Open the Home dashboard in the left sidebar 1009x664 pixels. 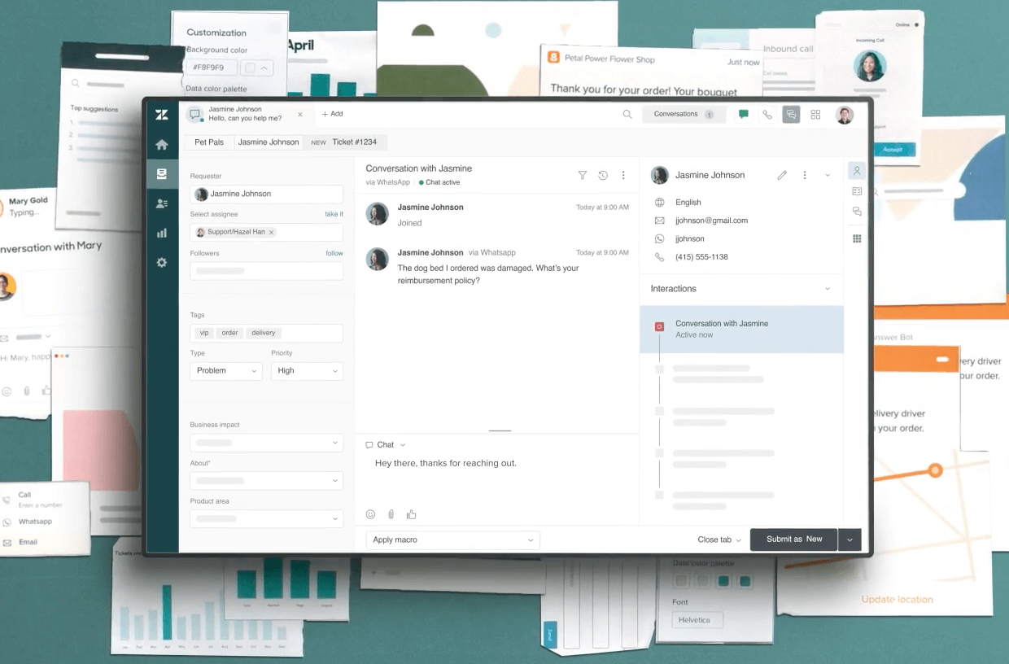(162, 144)
